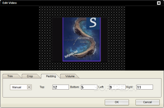
Task: Click the S logo in the preview
Action: pyautogui.click(x=93, y=23)
